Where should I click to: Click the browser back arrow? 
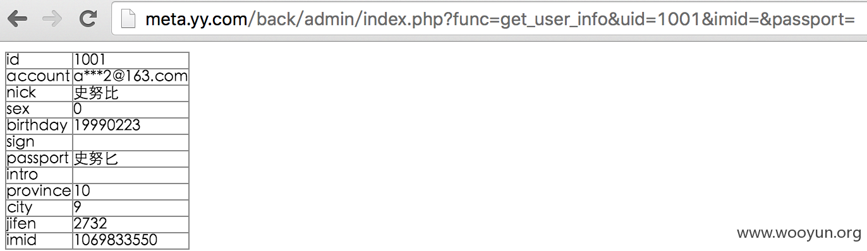coord(17,19)
